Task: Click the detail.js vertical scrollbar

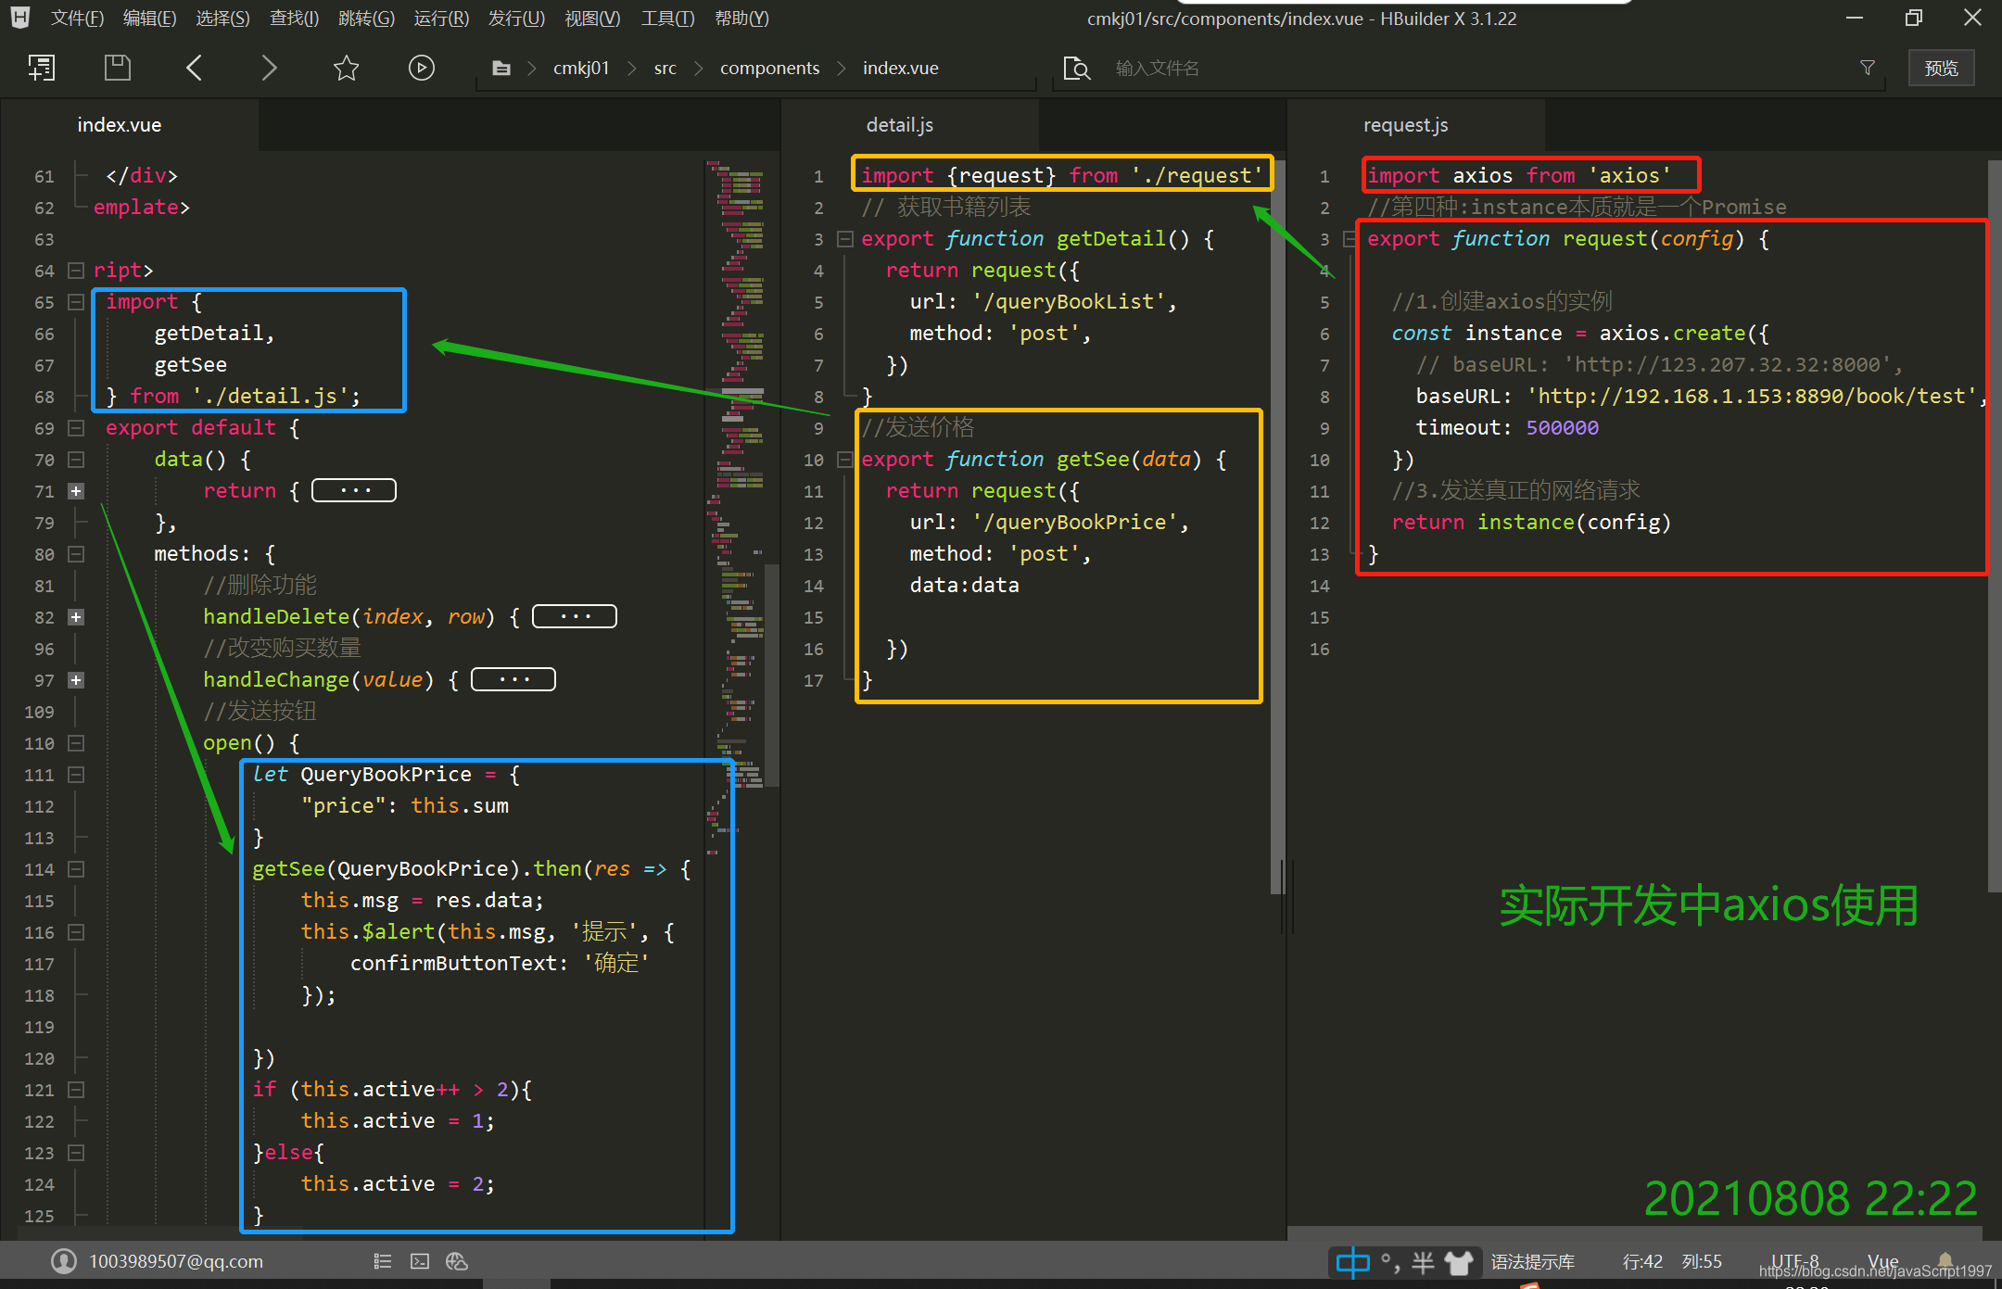Action: [1277, 526]
